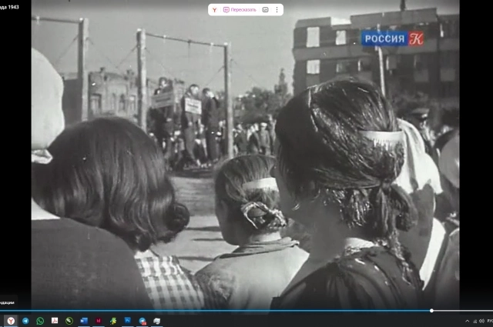Open Microsoft Word from taskbar

coord(84,321)
